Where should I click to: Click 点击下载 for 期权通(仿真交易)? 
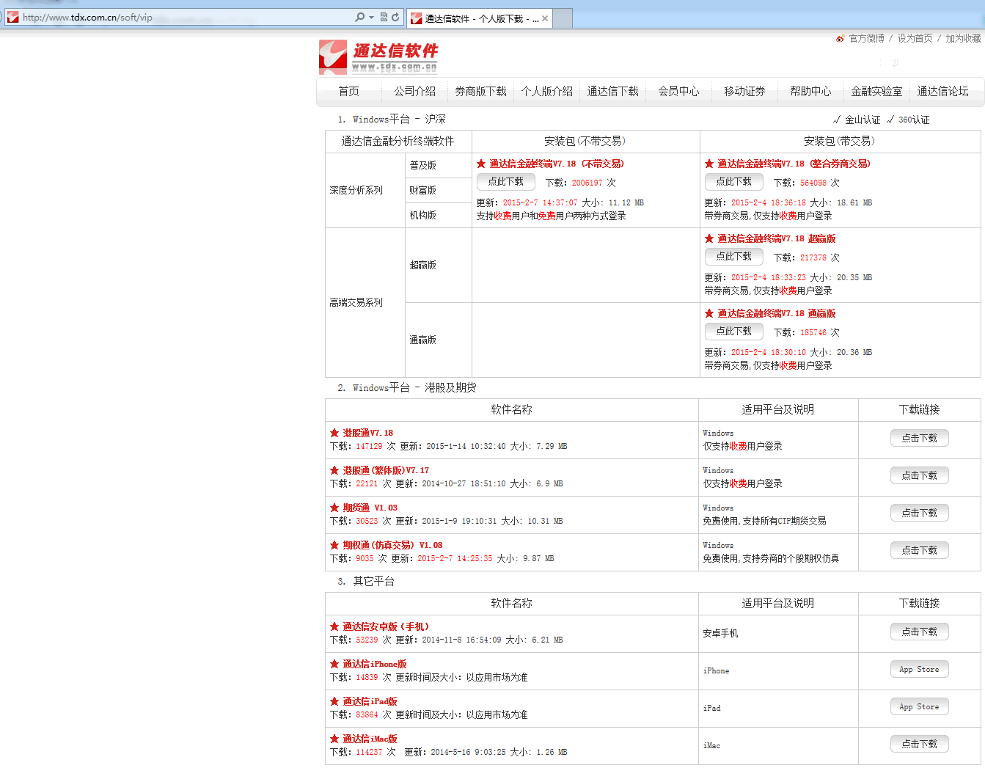[919, 550]
